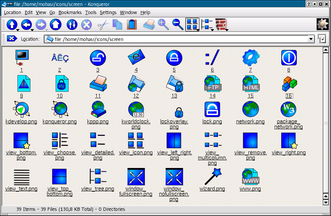This screenshot has width=331, height=216.
Task: Select the HTML icon file labeled 15
Action: pos(251,84)
